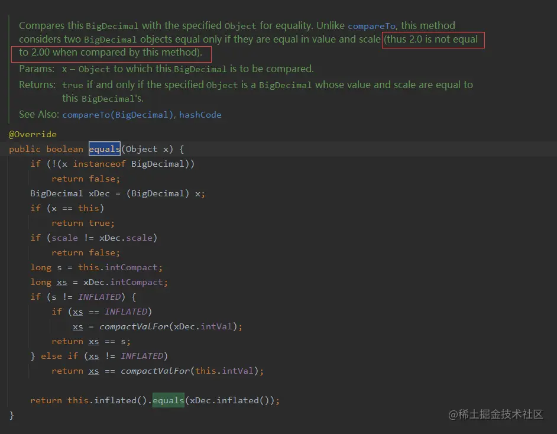Screen dimensions: 557x434
Task: Click the '(BigDecimal)' cast expression
Action: 158,193
